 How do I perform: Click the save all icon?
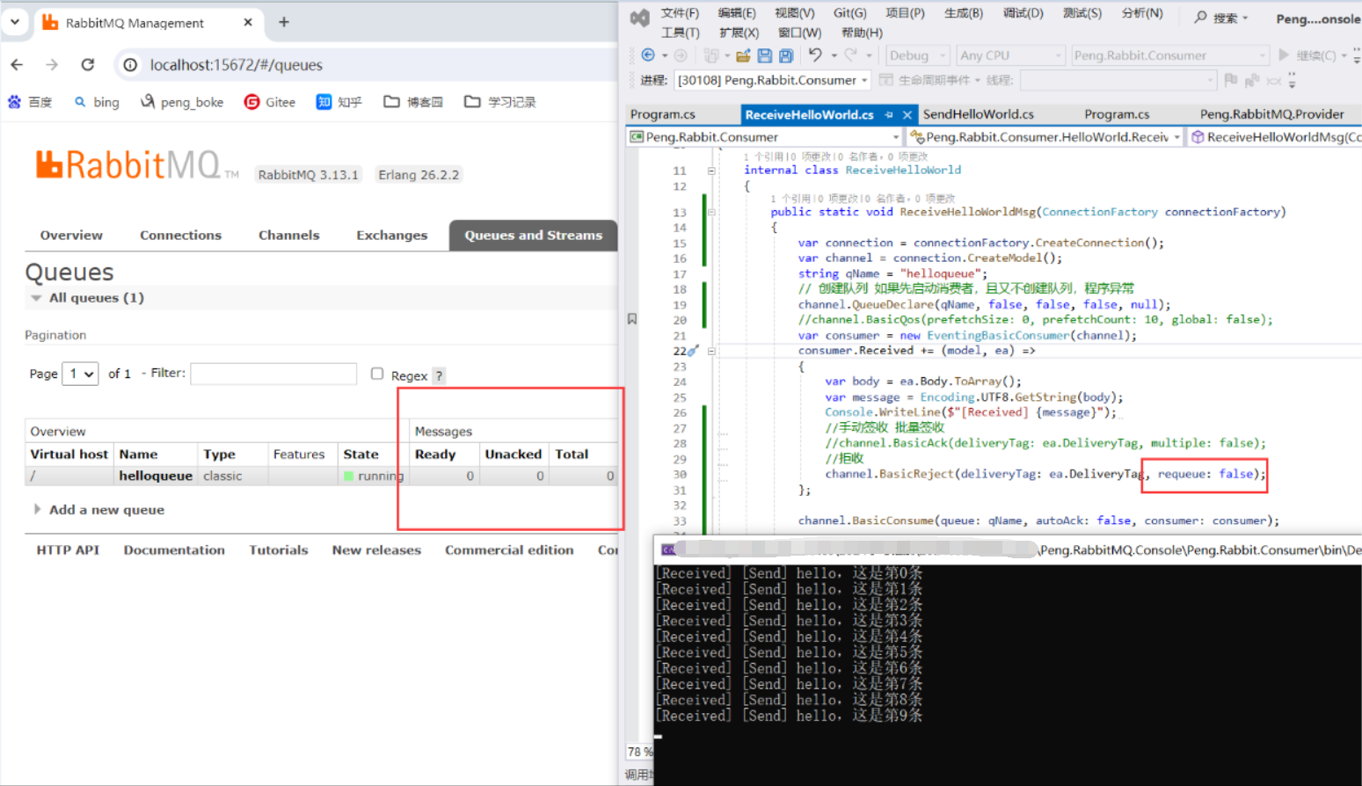point(786,55)
